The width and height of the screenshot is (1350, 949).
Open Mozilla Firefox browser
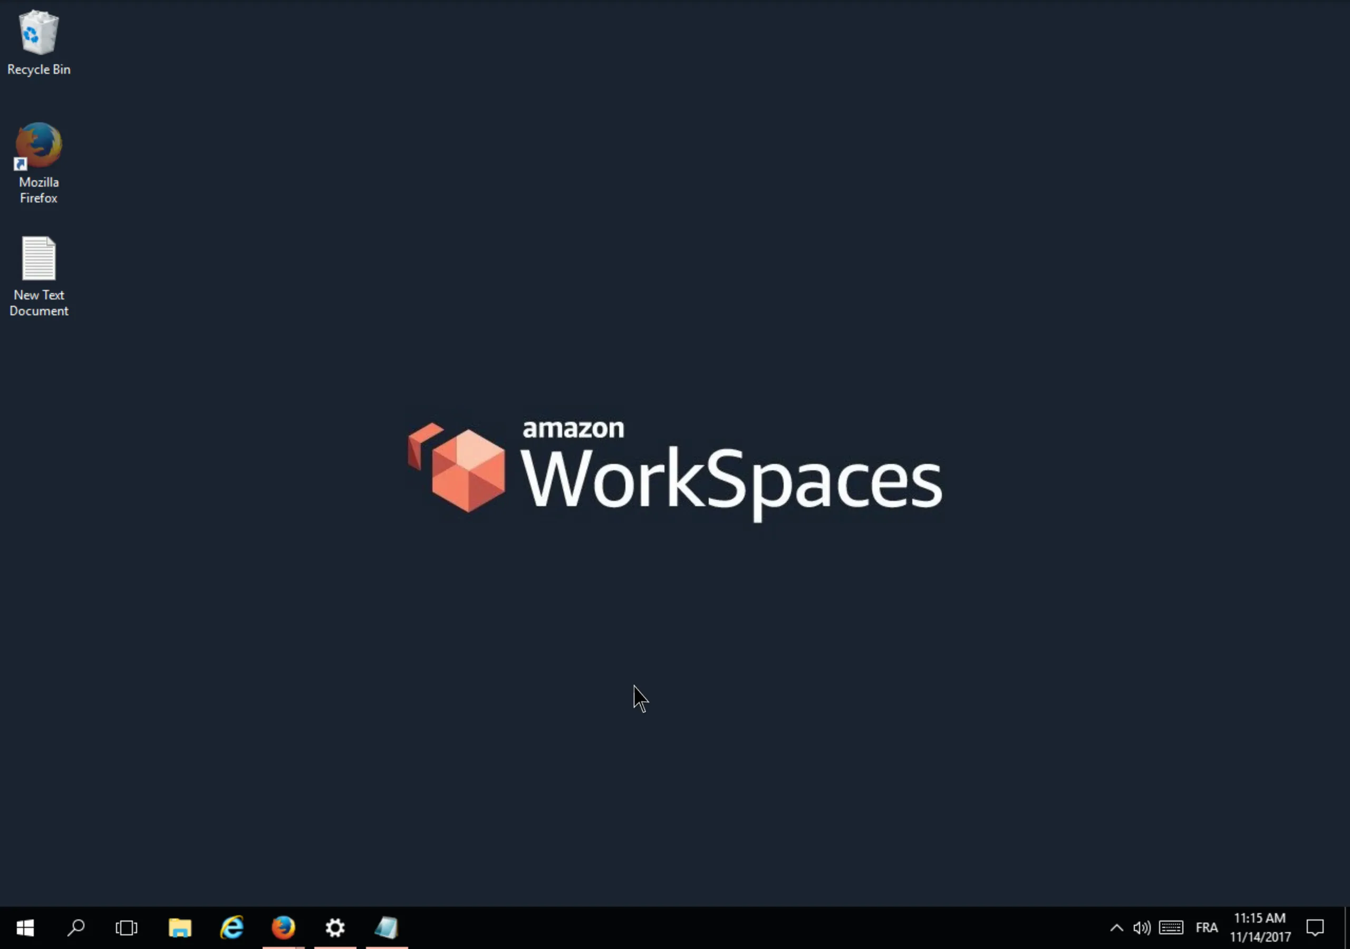[x=38, y=159]
